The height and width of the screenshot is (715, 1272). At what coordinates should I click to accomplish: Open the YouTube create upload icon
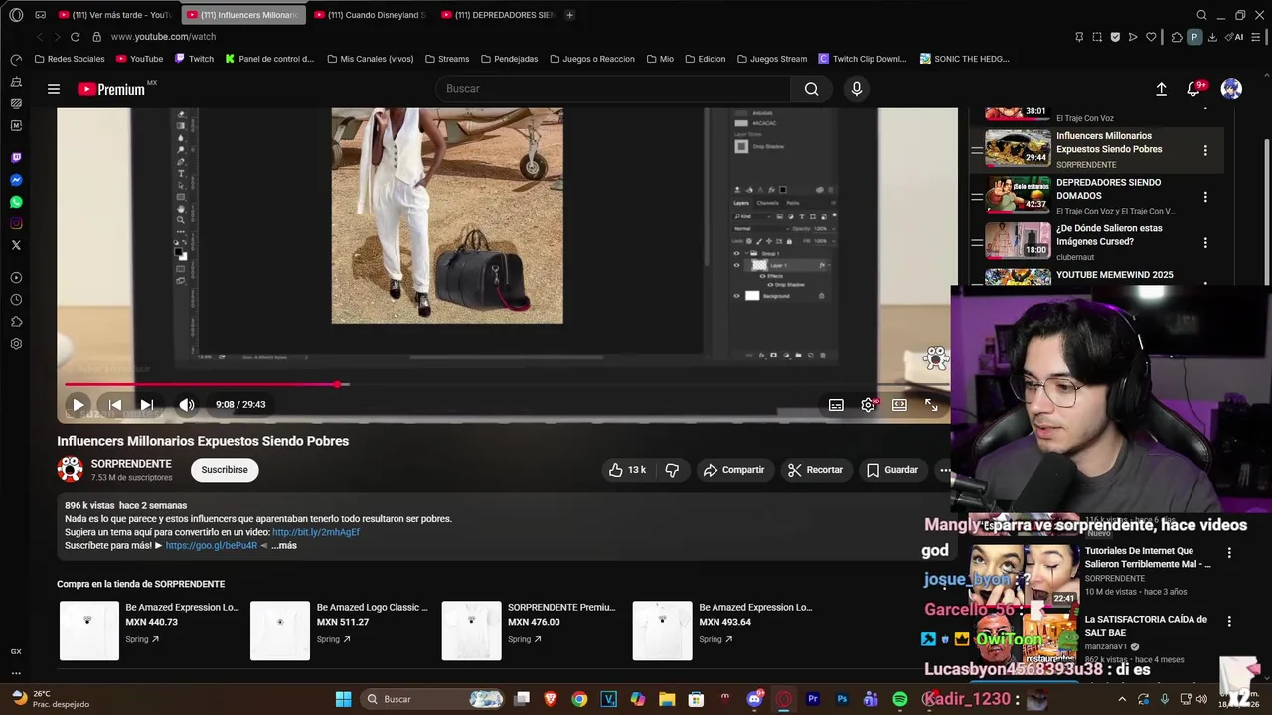1161,89
